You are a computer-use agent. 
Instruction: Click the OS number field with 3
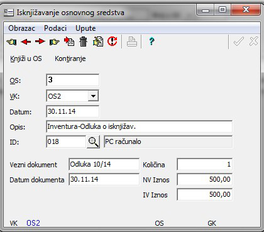point(72,80)
